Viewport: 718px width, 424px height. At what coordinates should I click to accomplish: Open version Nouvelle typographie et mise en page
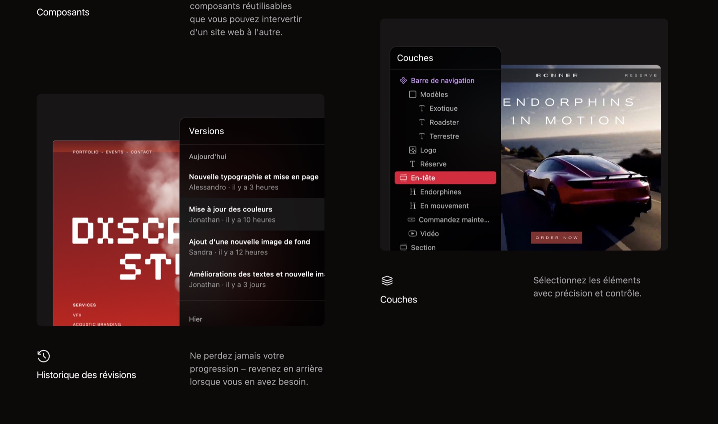click(x=252, y=182)
